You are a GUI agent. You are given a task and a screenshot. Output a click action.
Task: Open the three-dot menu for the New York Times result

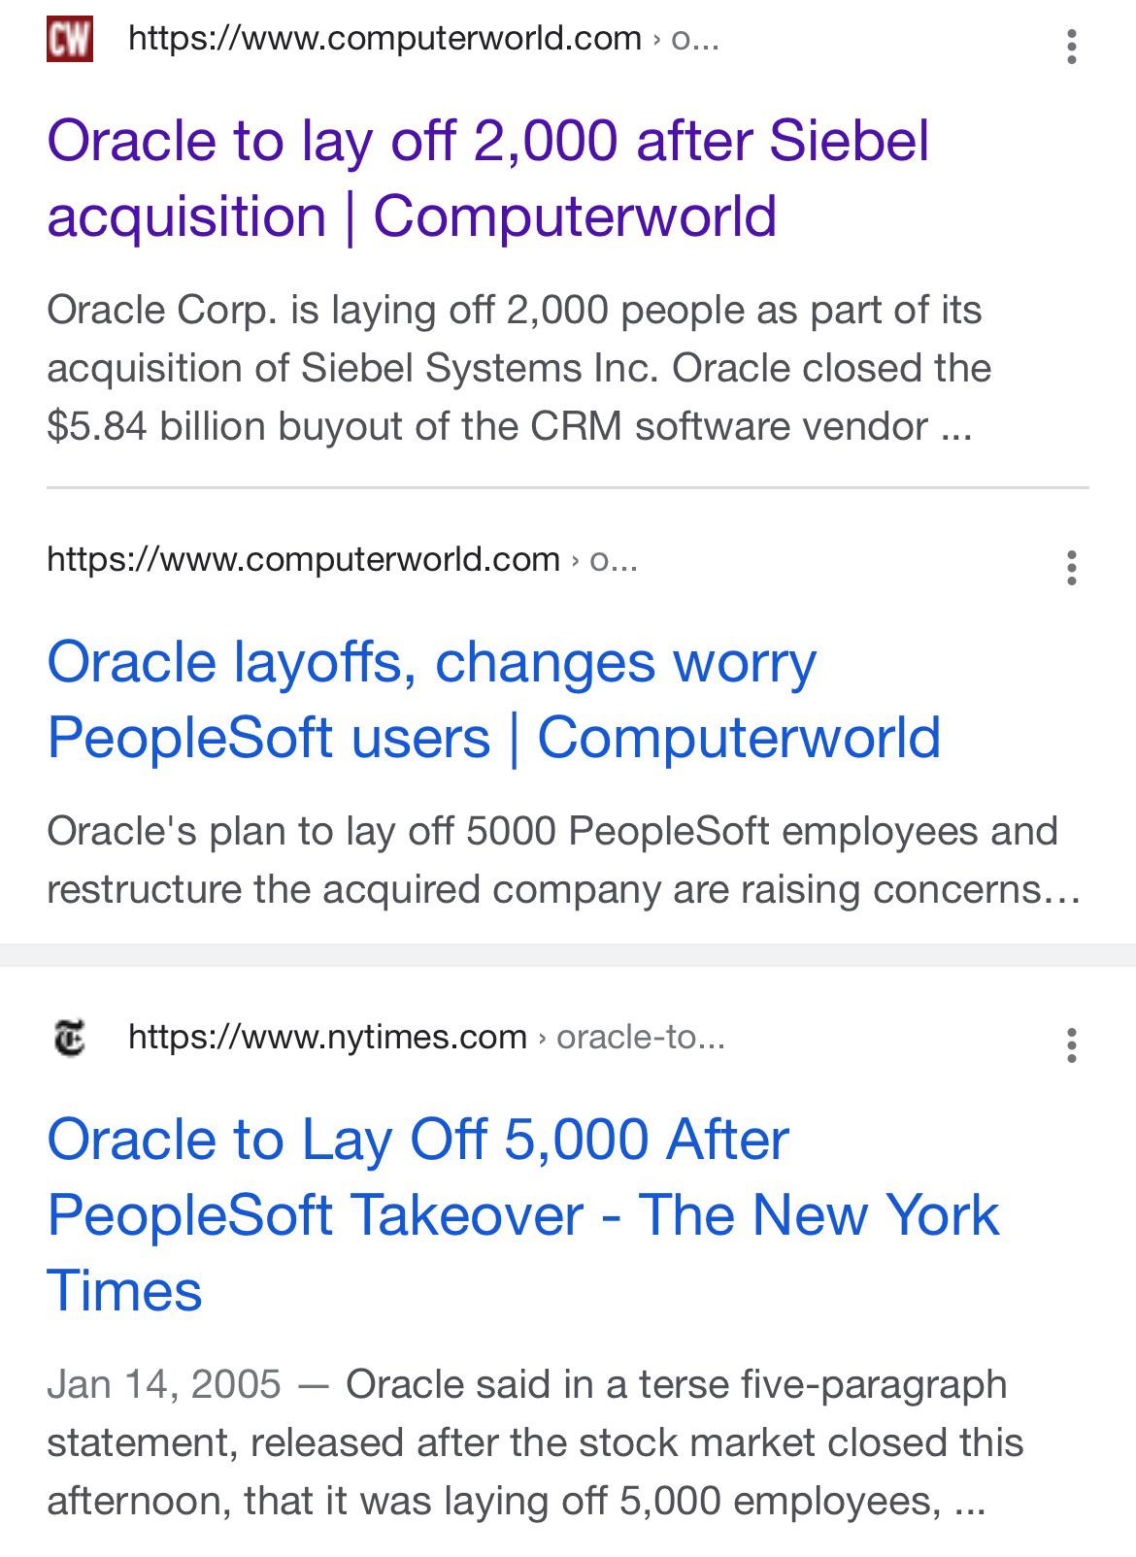(x=1071, y=1045)
